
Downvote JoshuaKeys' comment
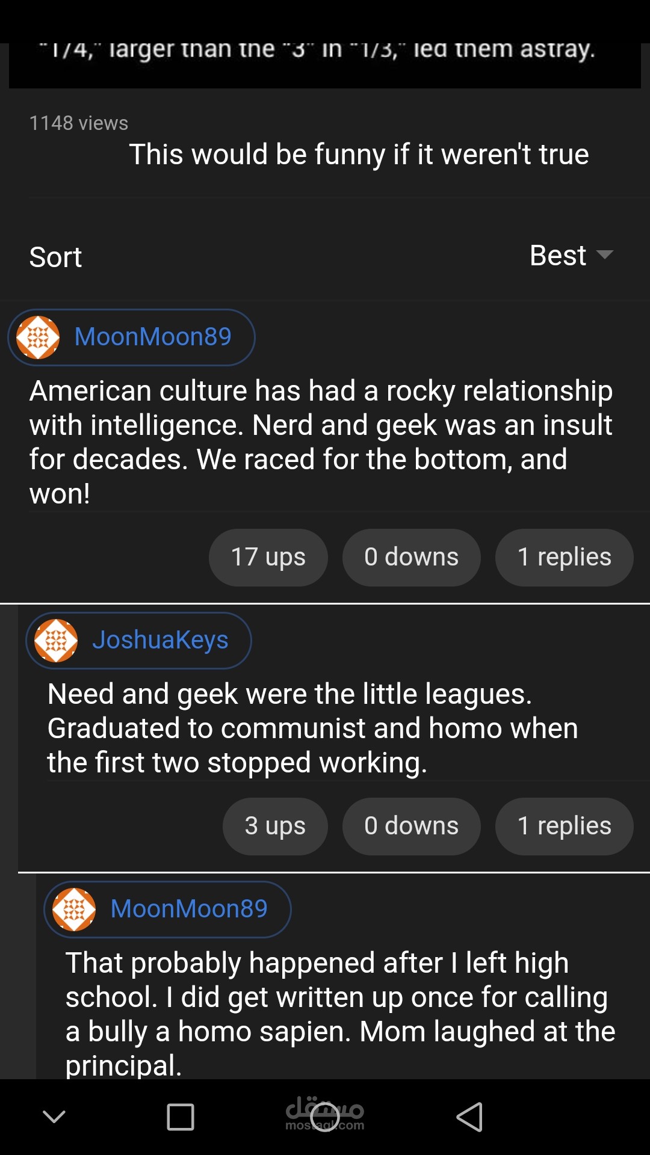(x=411, y=826)
